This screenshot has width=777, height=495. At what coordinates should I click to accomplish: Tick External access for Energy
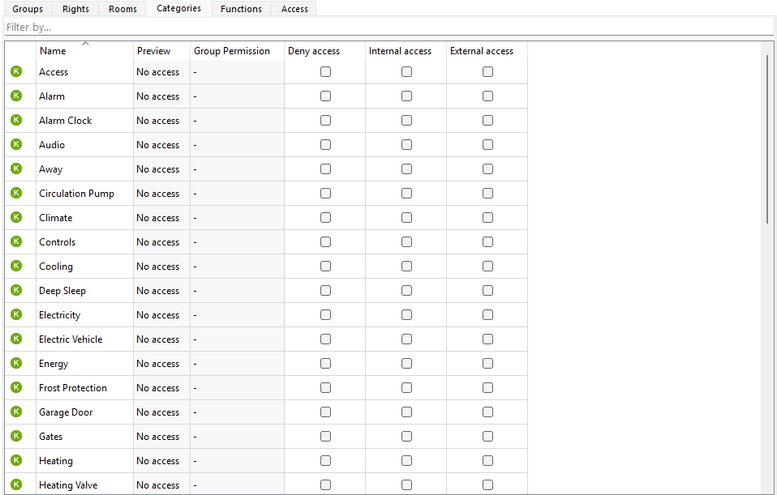487,364
